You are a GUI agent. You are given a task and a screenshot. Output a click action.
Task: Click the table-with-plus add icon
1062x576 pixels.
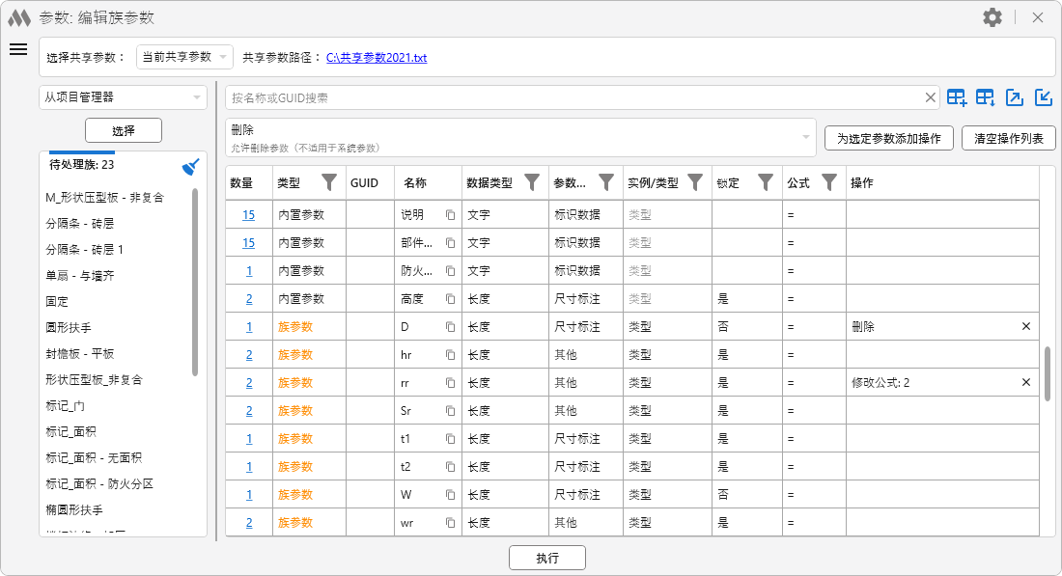click(x=957, y=97)
